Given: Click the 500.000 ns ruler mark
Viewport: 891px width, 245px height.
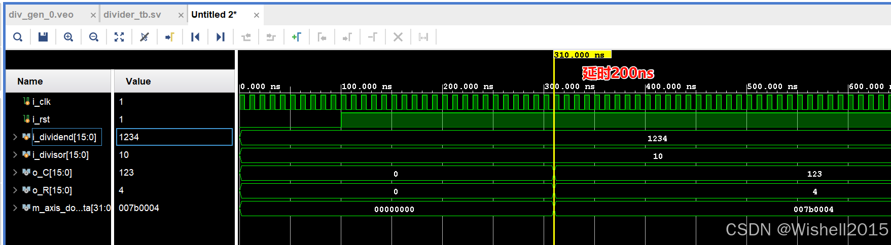Looking at the screenshot, I should point(772,87).
